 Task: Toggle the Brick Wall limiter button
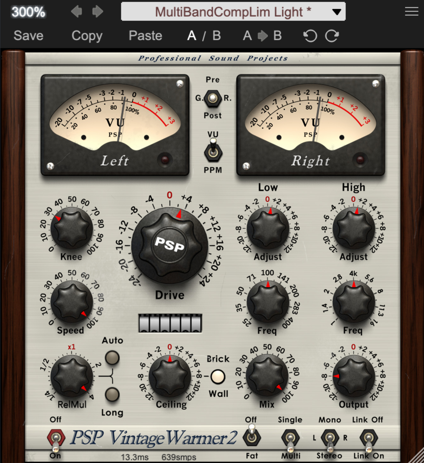[x=218, y=377]
